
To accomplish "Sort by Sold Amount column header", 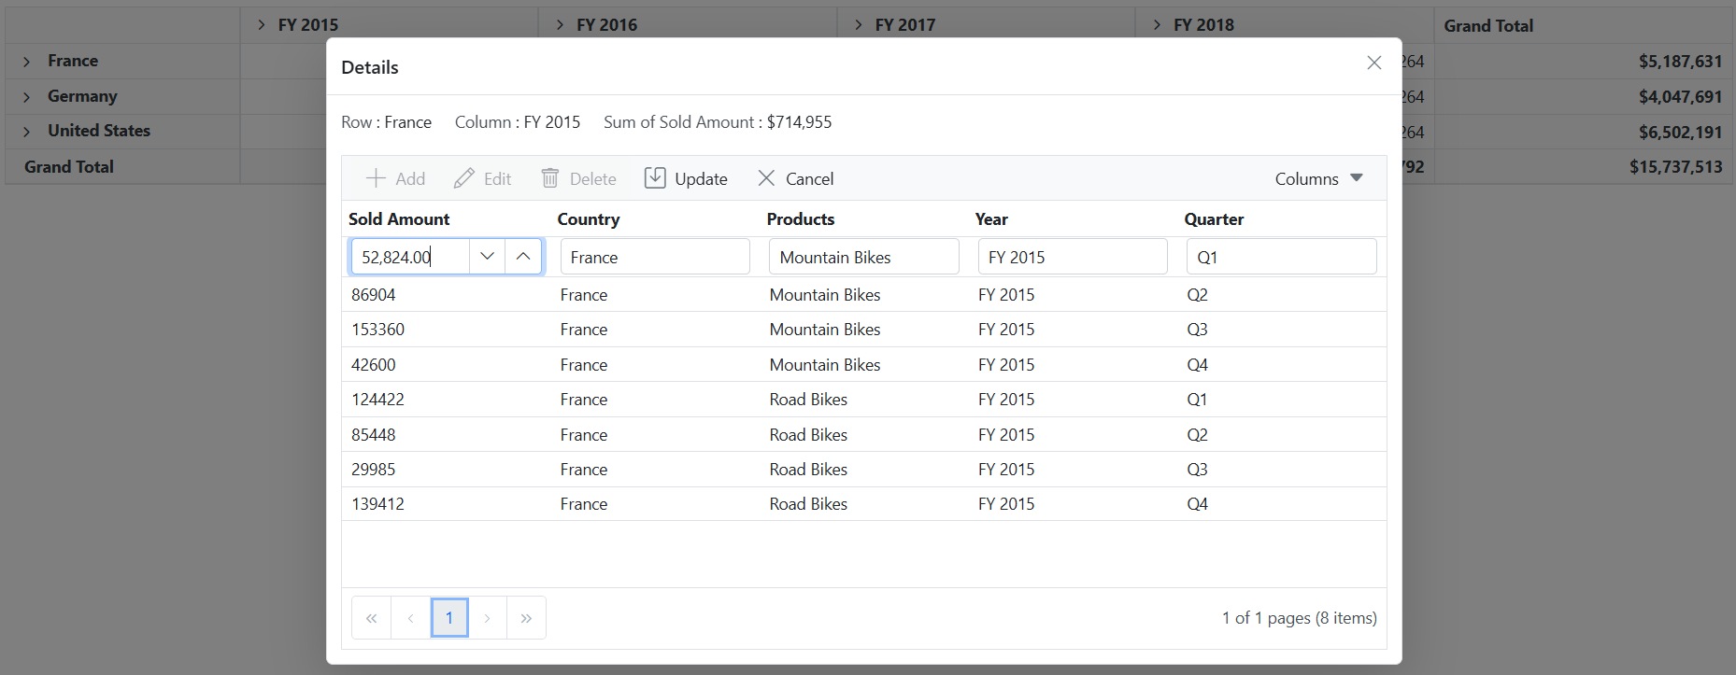I will 399,219.
